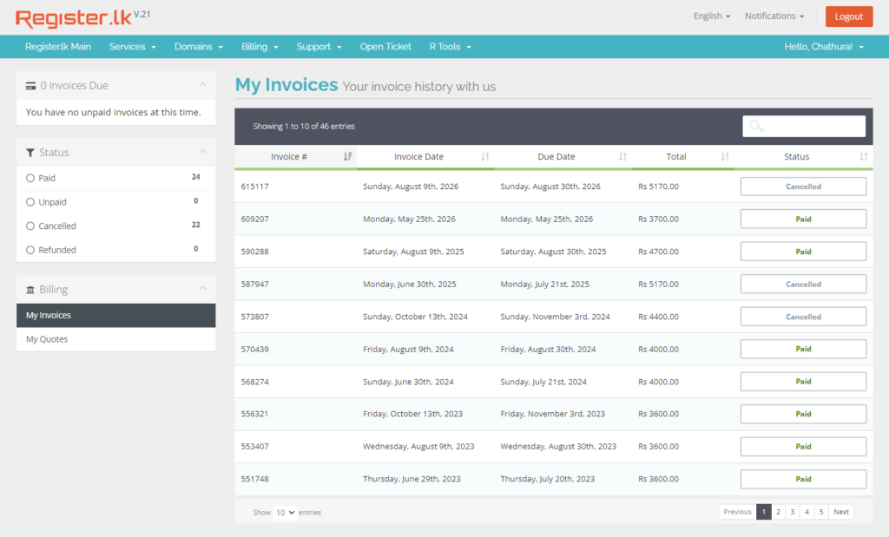Sort by Due Date column sort icon

coord(622,157)
